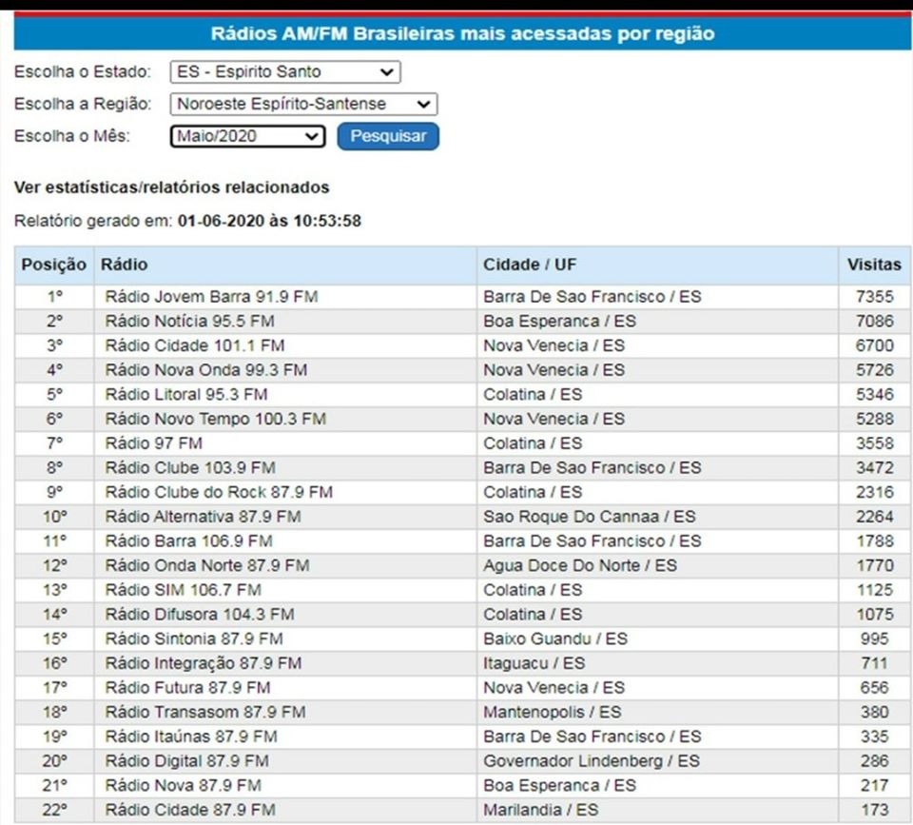Open the Escolha a Região dropdown
This screenshot has width=913, height=825.
[x=303, y=104]
